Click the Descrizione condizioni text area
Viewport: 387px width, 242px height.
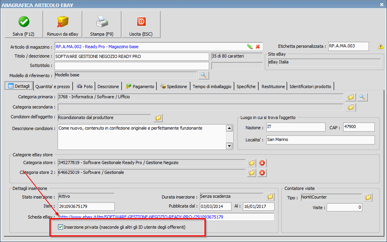[x=142, y=137]
